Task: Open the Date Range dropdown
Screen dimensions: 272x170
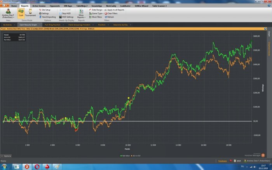Action: [x=97, y=10]
